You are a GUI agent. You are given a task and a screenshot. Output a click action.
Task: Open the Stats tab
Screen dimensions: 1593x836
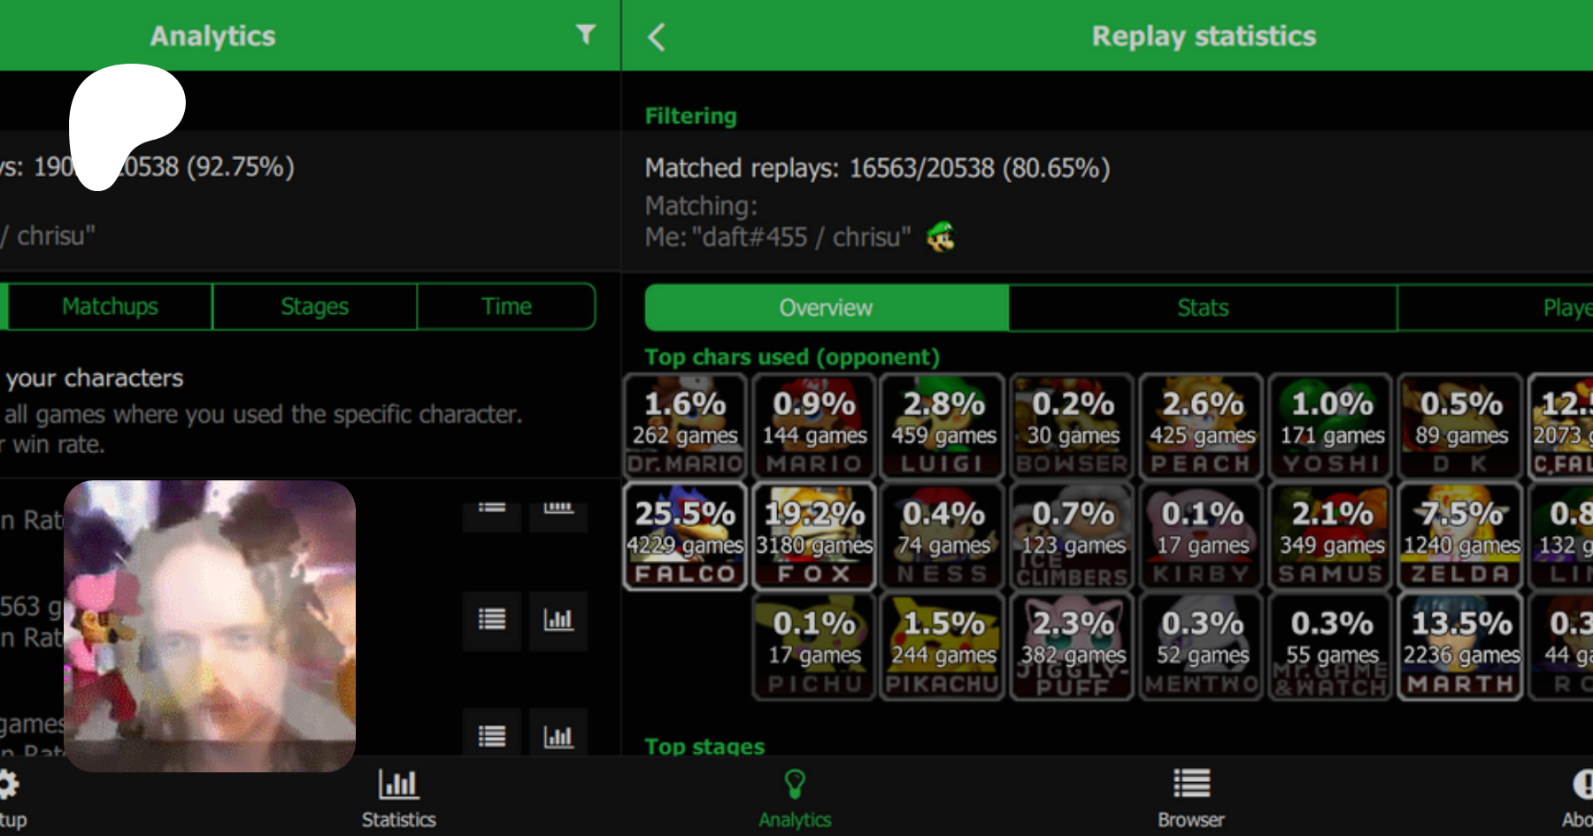(x=1203, y=308)
